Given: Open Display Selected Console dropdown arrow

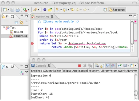Looking at the screenshot, I should point(128,66).
